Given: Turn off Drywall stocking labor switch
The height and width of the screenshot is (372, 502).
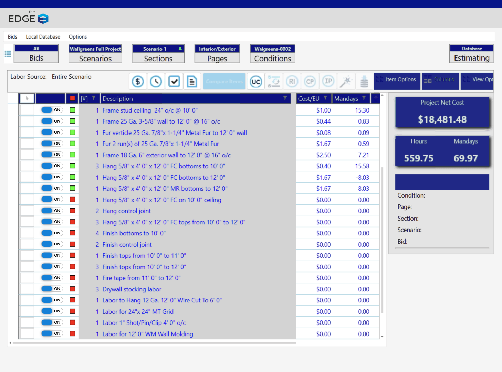Looking at the screenshot, I should tap(52, 289).
